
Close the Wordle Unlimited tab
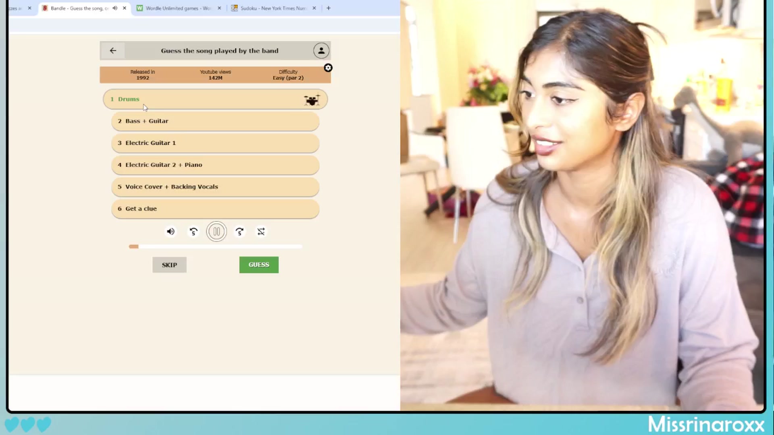point(219,8)
